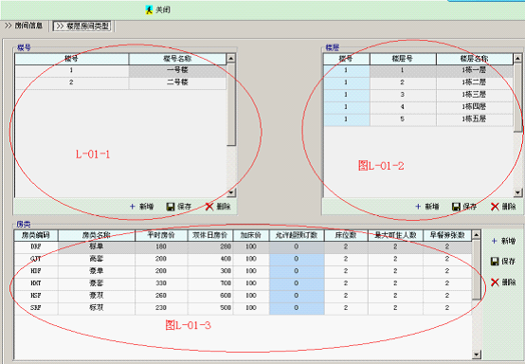Switch to the 房间信息 tab
Screen dimensions: 525x364
pyautogui.click(x=24, y=26)
